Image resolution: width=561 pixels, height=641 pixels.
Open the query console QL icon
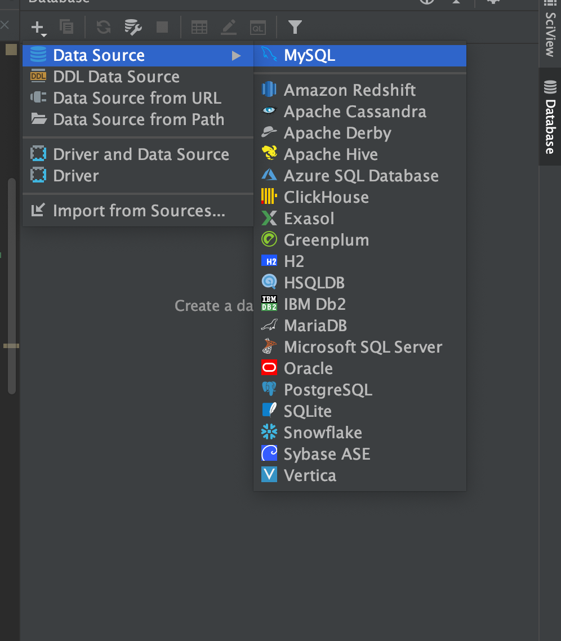click(x=258, y=26)
